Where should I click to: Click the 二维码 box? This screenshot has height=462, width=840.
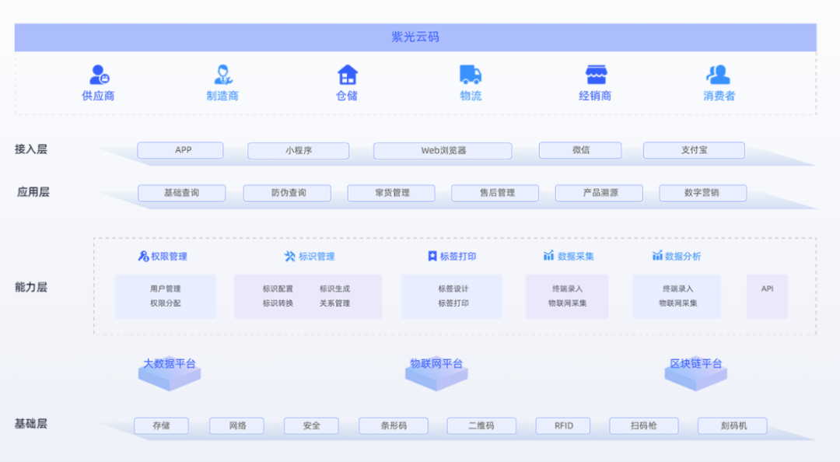click(481, 425)
